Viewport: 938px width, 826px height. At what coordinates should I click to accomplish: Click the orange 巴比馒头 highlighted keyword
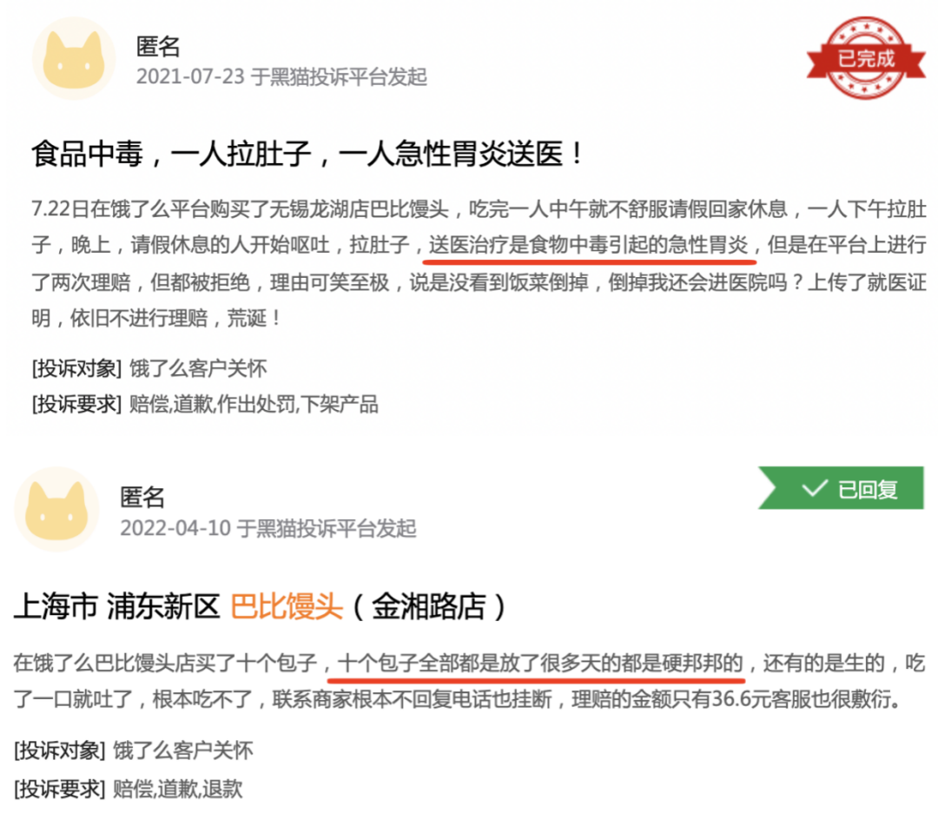coord(287,606)
